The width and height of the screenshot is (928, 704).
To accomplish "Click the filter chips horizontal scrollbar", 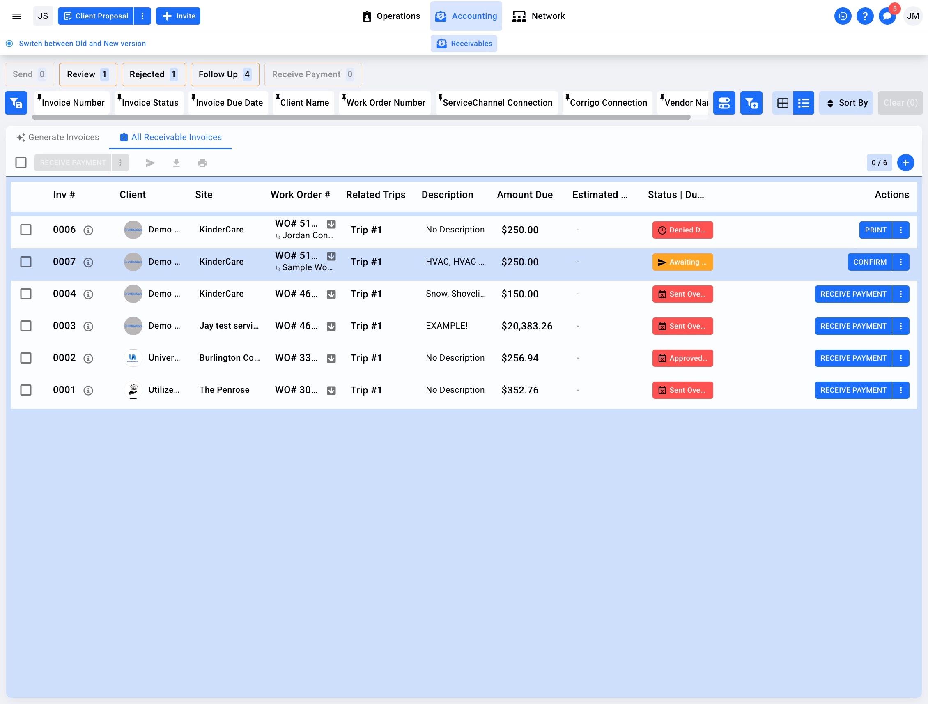I will pos(361,117).
